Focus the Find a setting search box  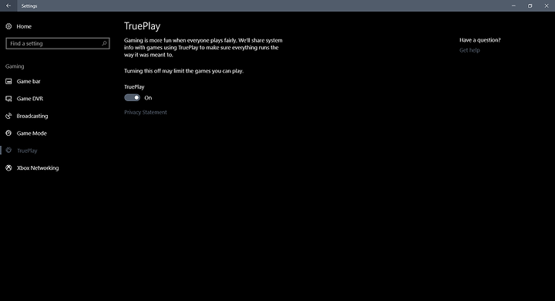pyautogui.click(x=58, y=43)
